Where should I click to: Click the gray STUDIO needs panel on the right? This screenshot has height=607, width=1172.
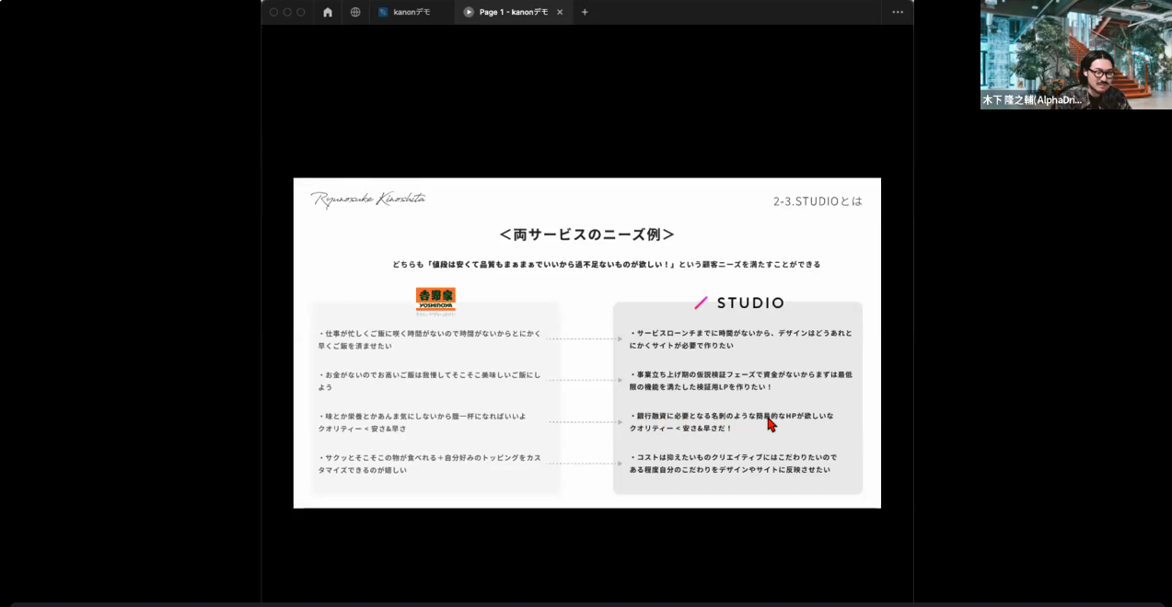[738, 400]
